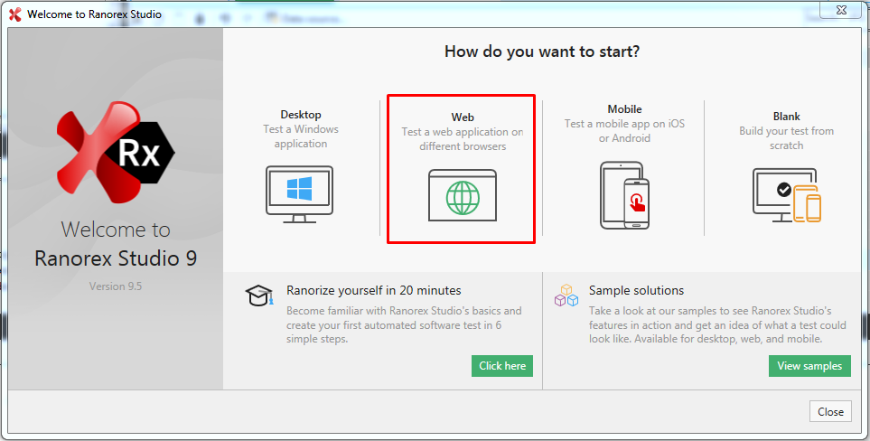Click 'Test a web application on different browsers' text
Image resolution: width=870 pixels, height=441 pixels.
coord(463,139)
